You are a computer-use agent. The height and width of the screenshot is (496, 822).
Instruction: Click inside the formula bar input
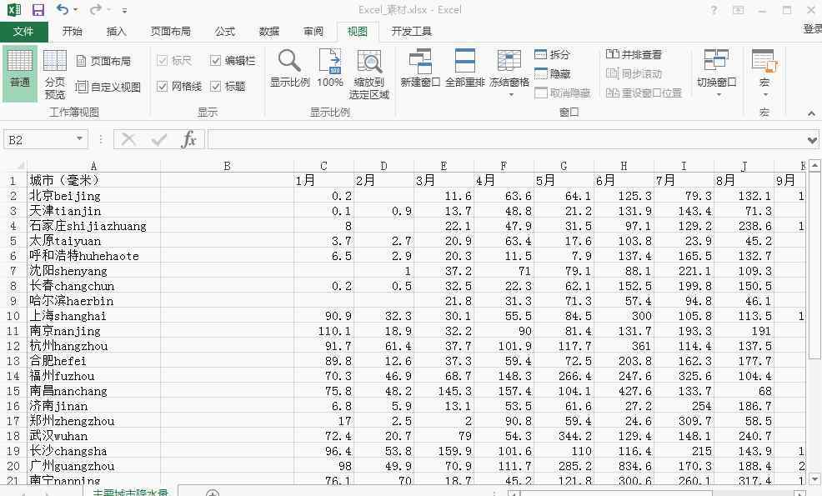click(x=500, y=140)
